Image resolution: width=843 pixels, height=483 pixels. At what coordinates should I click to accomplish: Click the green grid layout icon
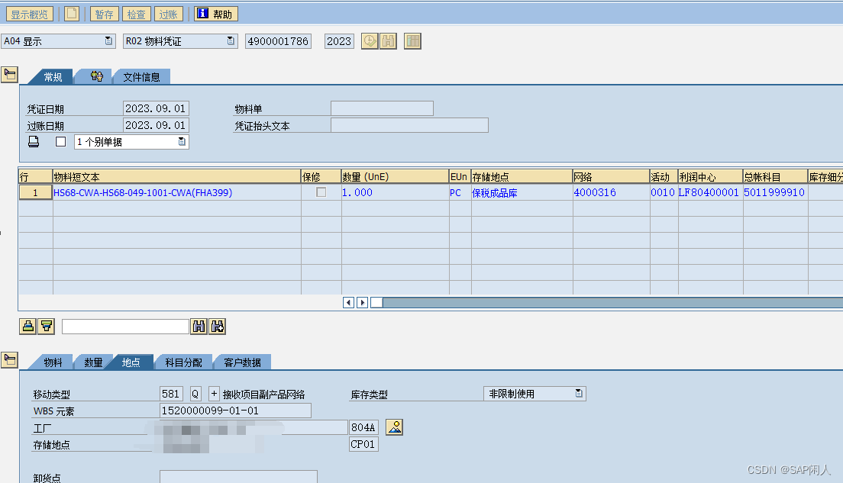412,41
